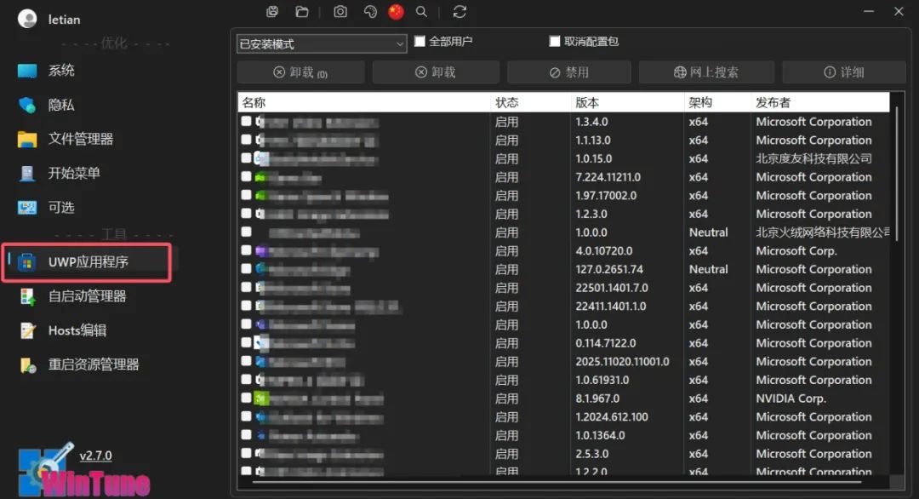Click the magnifier search icon
Viewport: 919px width, 499px height.
pos(421,12)
